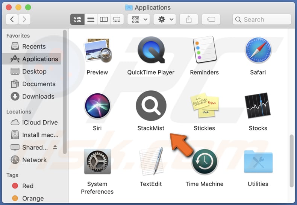Select the Siri name label
The width and height of the screenshot is (297, 205).
97,128
